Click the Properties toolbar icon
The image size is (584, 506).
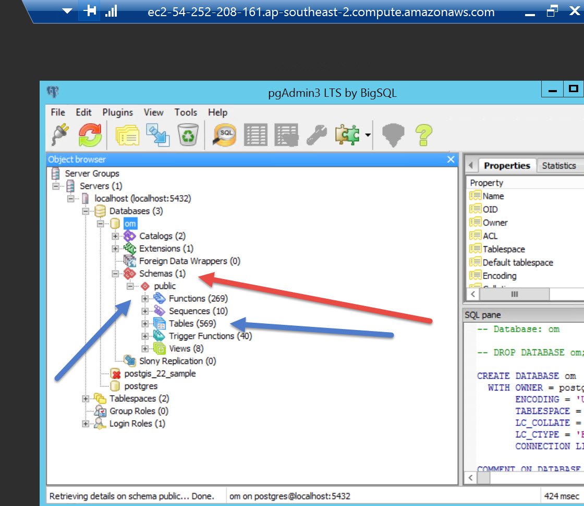127,135
